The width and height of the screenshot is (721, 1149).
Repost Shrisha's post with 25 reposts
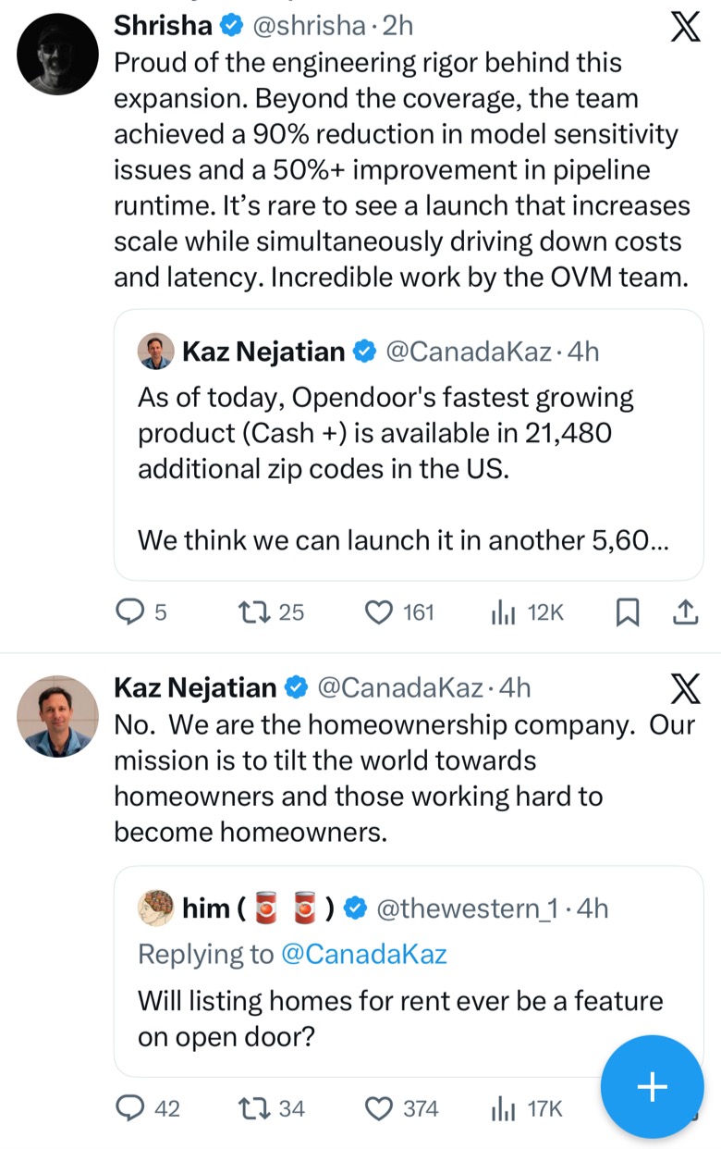[x=271, y=612]
